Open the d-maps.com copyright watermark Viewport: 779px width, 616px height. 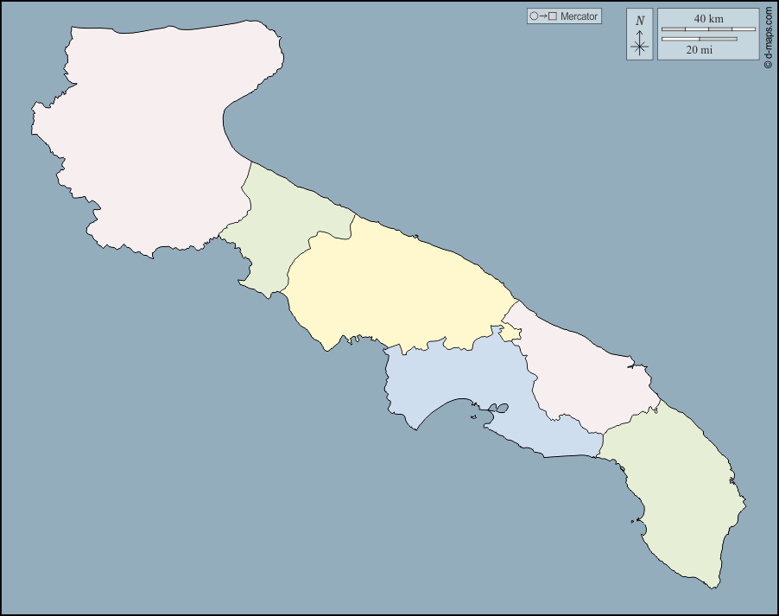[768, 36]
